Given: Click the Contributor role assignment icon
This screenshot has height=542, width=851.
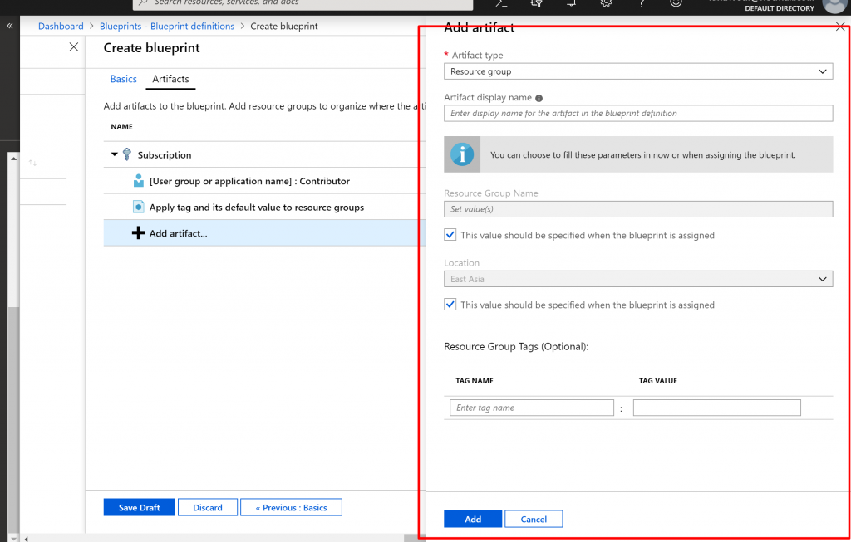Looking at the screenshot, I should pyautogui.click(x=139, y=181).
